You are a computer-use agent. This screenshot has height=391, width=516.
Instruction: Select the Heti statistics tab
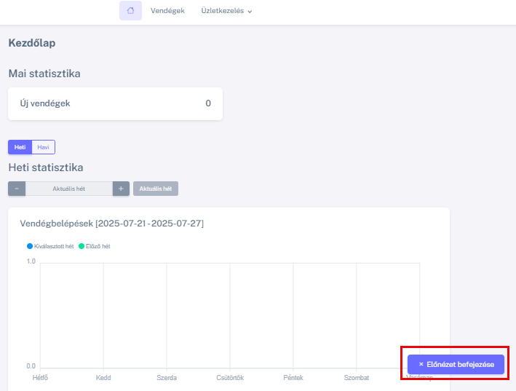pos(20,147)
